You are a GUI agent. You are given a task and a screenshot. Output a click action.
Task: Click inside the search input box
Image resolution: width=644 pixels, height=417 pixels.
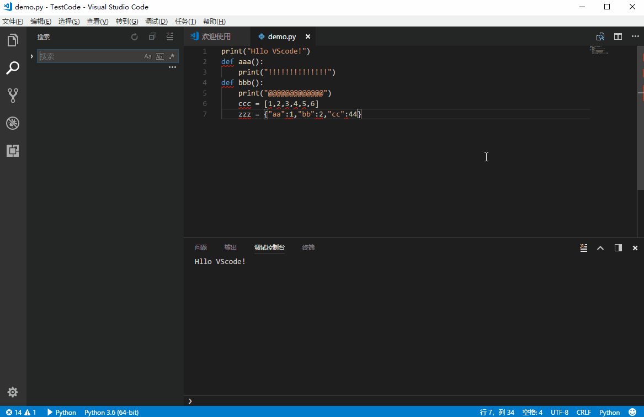(88, 56)
